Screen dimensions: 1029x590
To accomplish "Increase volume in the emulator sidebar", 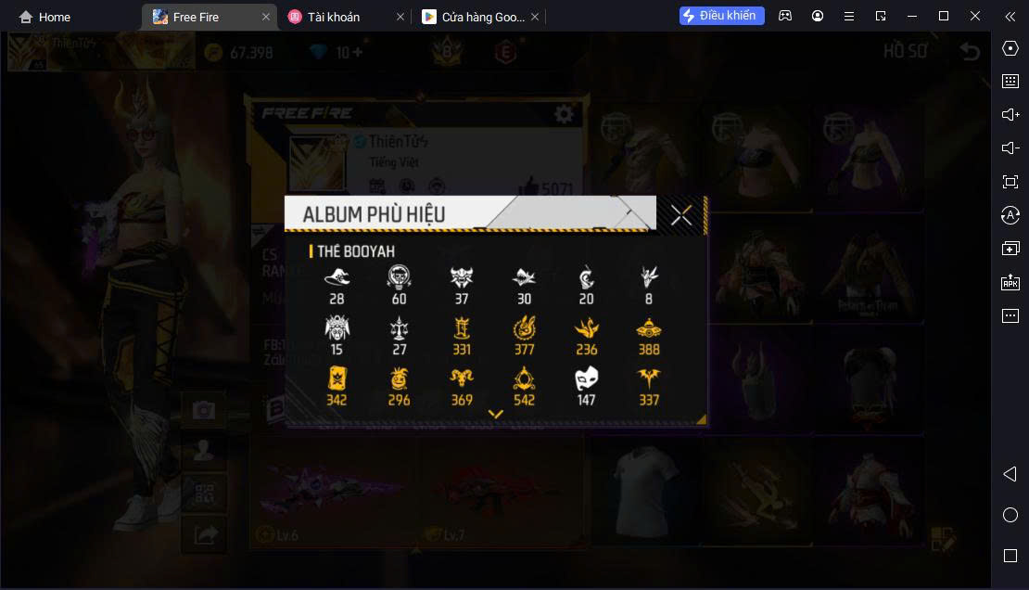I will 1010,115.
